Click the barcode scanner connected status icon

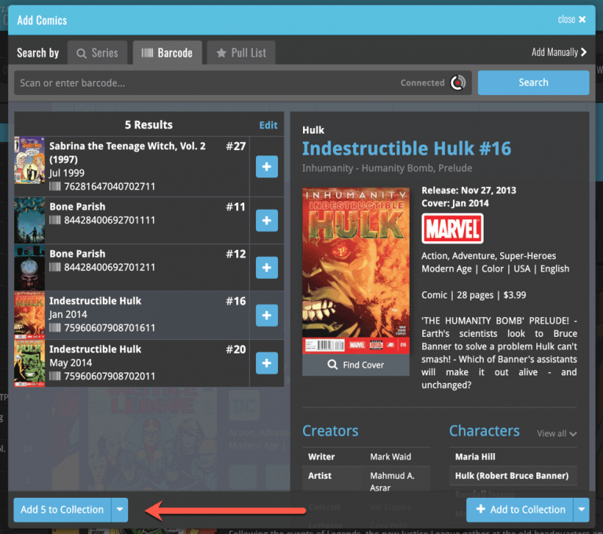pos(458,82)
